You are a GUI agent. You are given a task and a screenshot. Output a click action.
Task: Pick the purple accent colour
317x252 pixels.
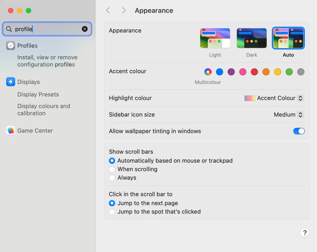pos(231,72)
